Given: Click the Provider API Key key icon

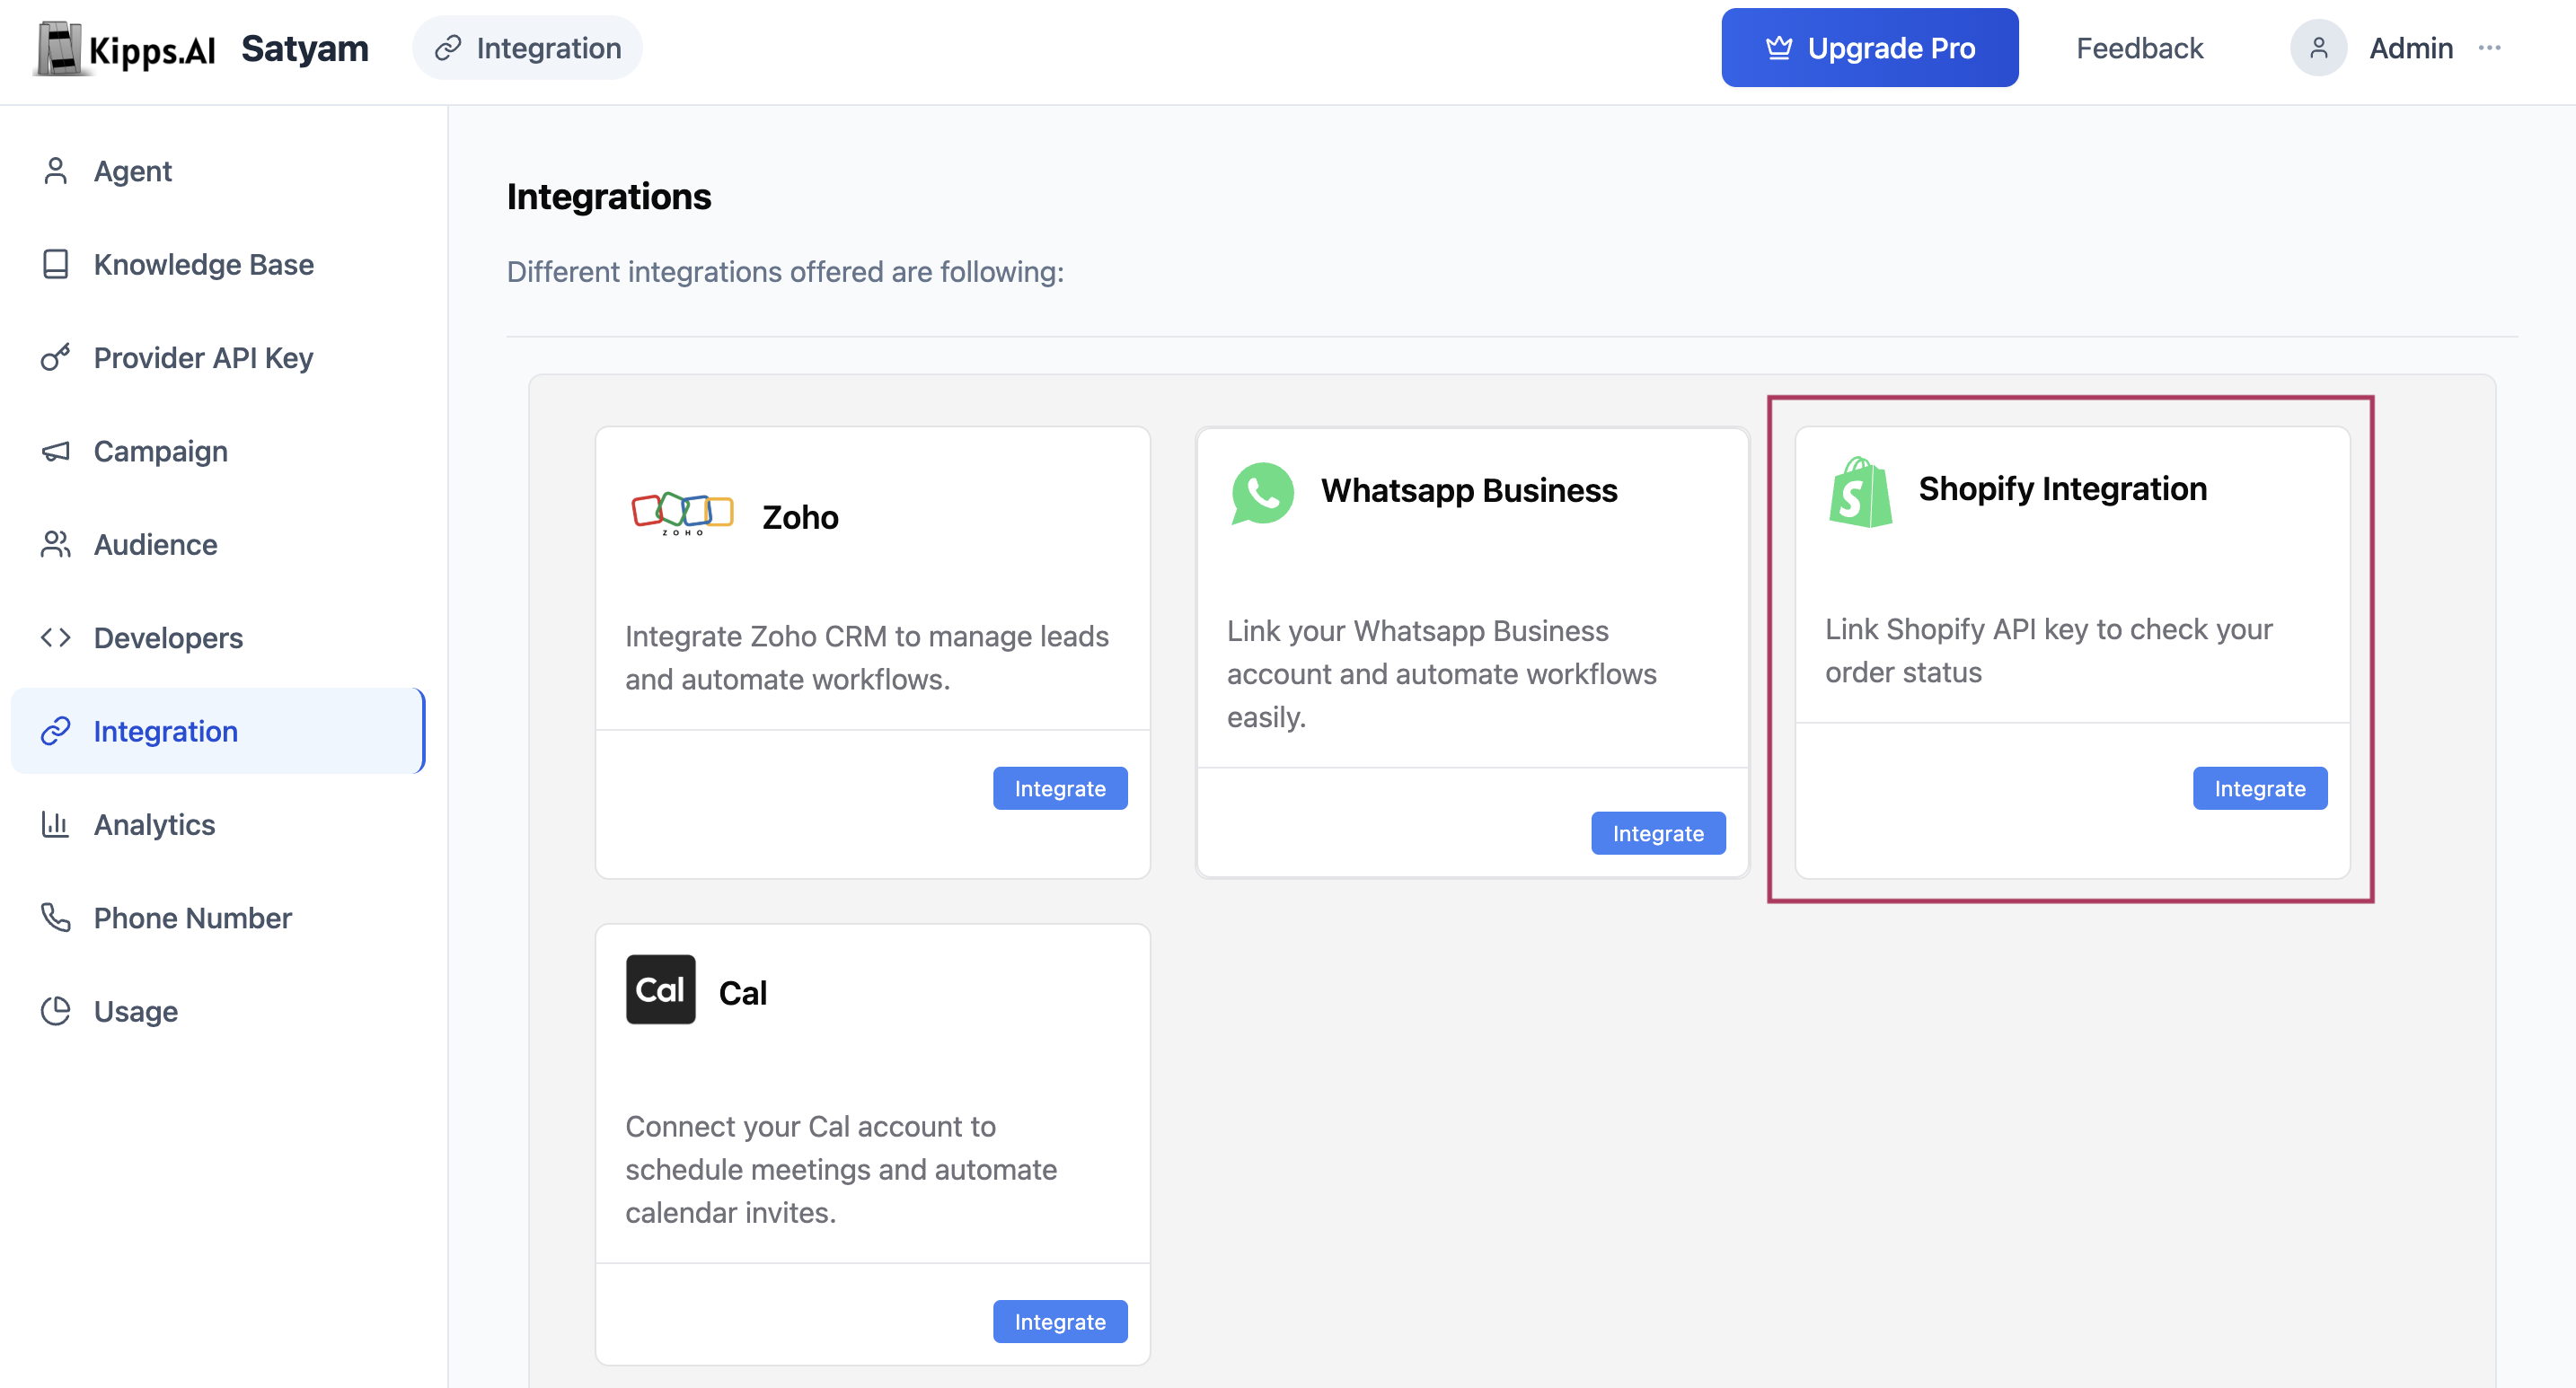Looking at the screenshot, I should coord(56,356).
